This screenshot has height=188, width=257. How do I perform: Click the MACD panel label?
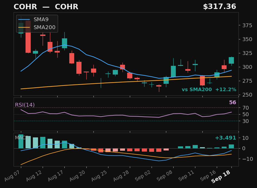point(22,138)
